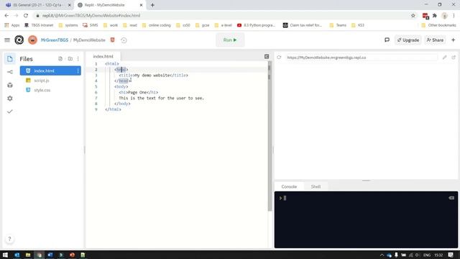
Task: Open preview in a new tab
Action: pos(454,58)
